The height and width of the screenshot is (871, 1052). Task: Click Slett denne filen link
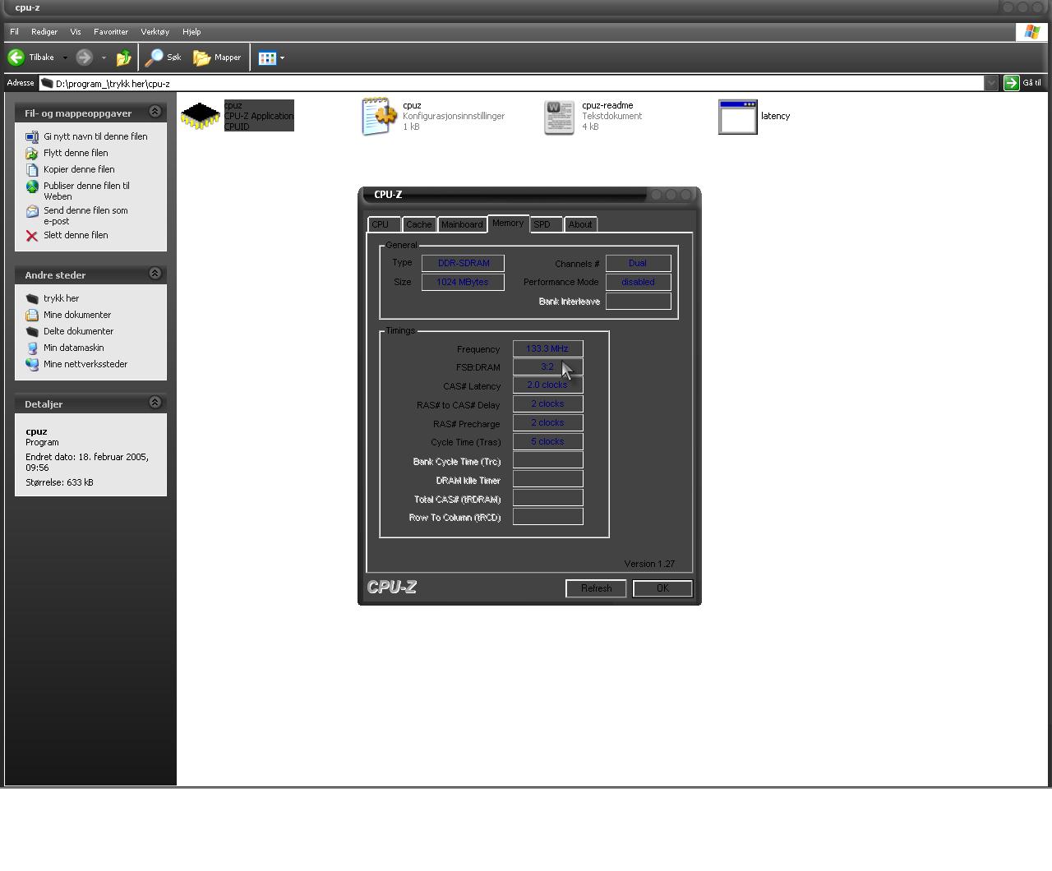click(x=76, y=235)
